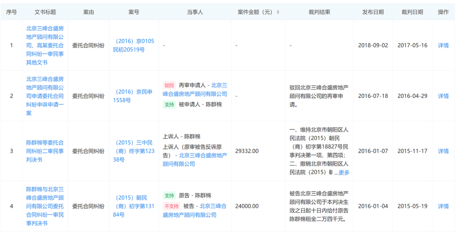Select judgment date 2017-05-16
Viewport: 458px width, 234px height.
[412, 45]
